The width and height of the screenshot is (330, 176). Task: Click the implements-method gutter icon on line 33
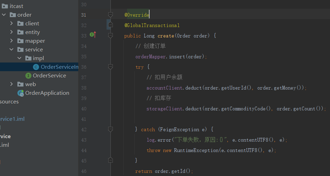pyautogui.click(x=93, y=34)
